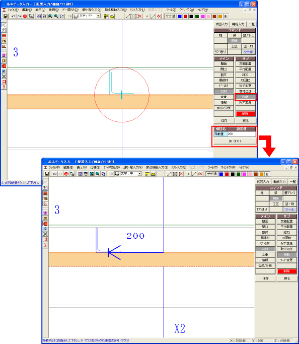This screenshot has height=344, width=299.
Task: Open ファイル(F) menu in upper window
Action: click(x=13, y=10)
